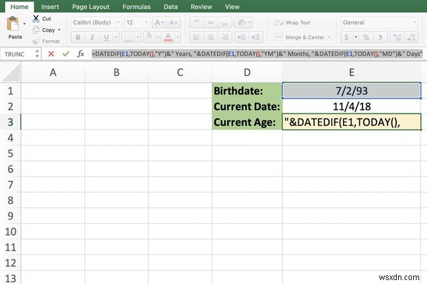
Task: Click the Format painter brush icon
Action: click(36, 41)
